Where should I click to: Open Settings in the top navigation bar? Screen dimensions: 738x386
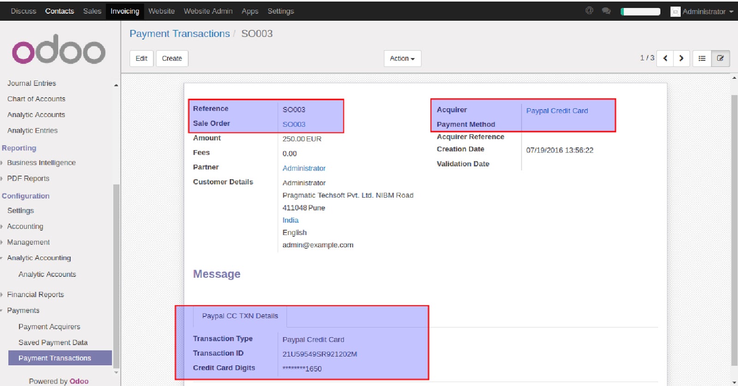(280, 11)
